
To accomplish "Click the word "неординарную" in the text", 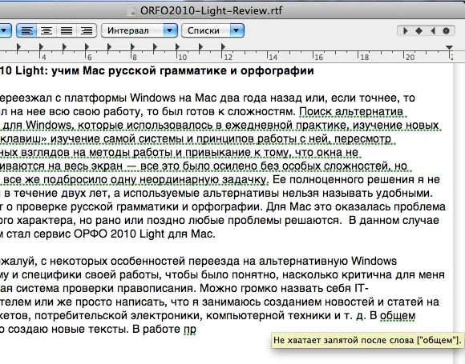I will point(179,180).
